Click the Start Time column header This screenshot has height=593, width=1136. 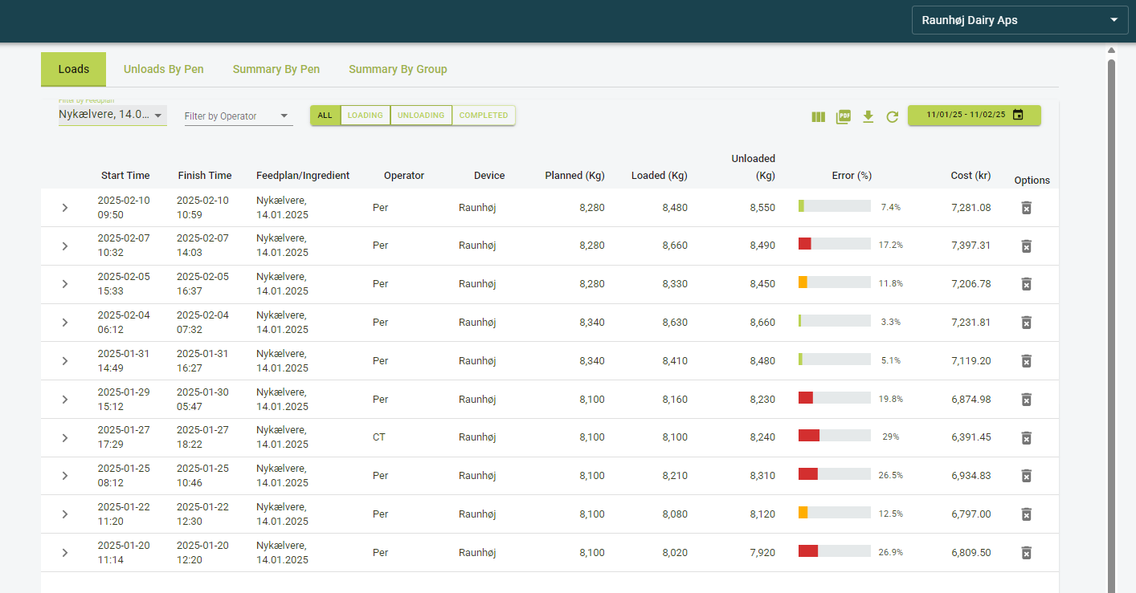click(125, 176)
